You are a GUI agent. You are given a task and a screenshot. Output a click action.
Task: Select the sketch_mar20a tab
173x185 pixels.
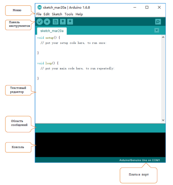[52, 31]
